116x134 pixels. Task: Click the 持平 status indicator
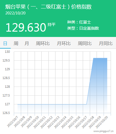(x=52, y=25)
